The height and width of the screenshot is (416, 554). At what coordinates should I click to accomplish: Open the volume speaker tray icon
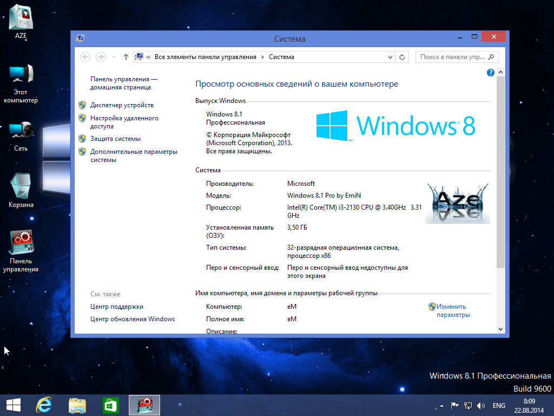point(480,405)
